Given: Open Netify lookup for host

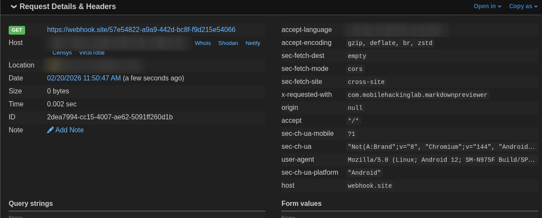Looking at the screenshot, I should 253,43.
